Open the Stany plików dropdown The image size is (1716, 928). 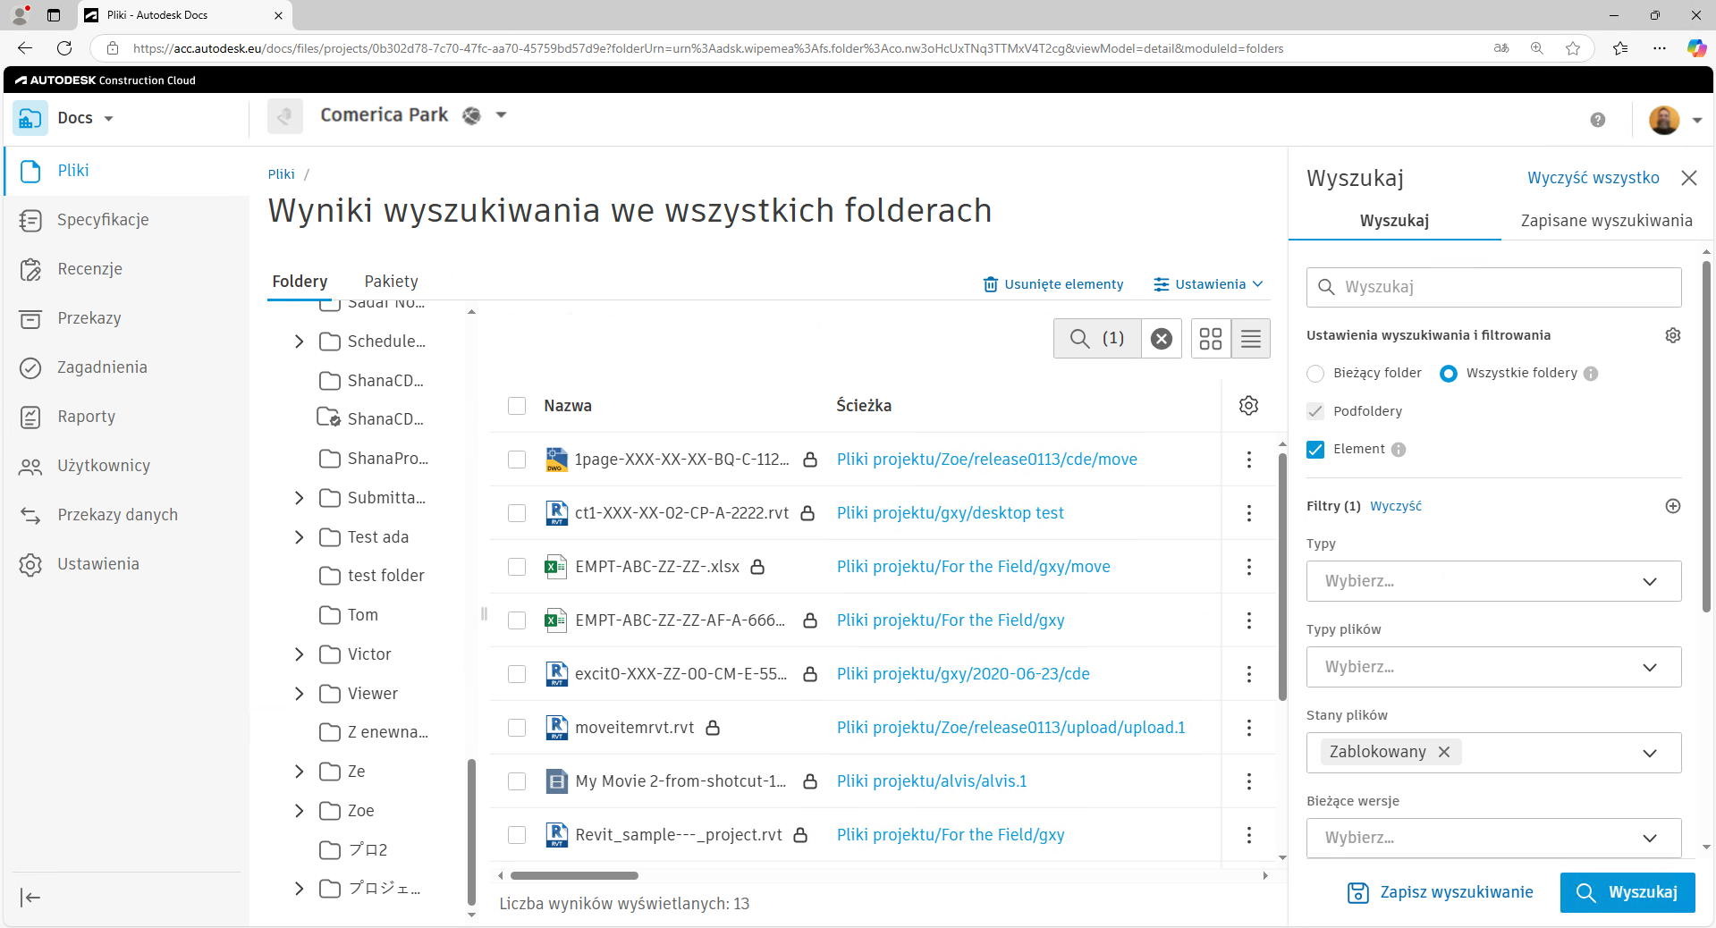pyautogui.click(x=1650, y=753)
